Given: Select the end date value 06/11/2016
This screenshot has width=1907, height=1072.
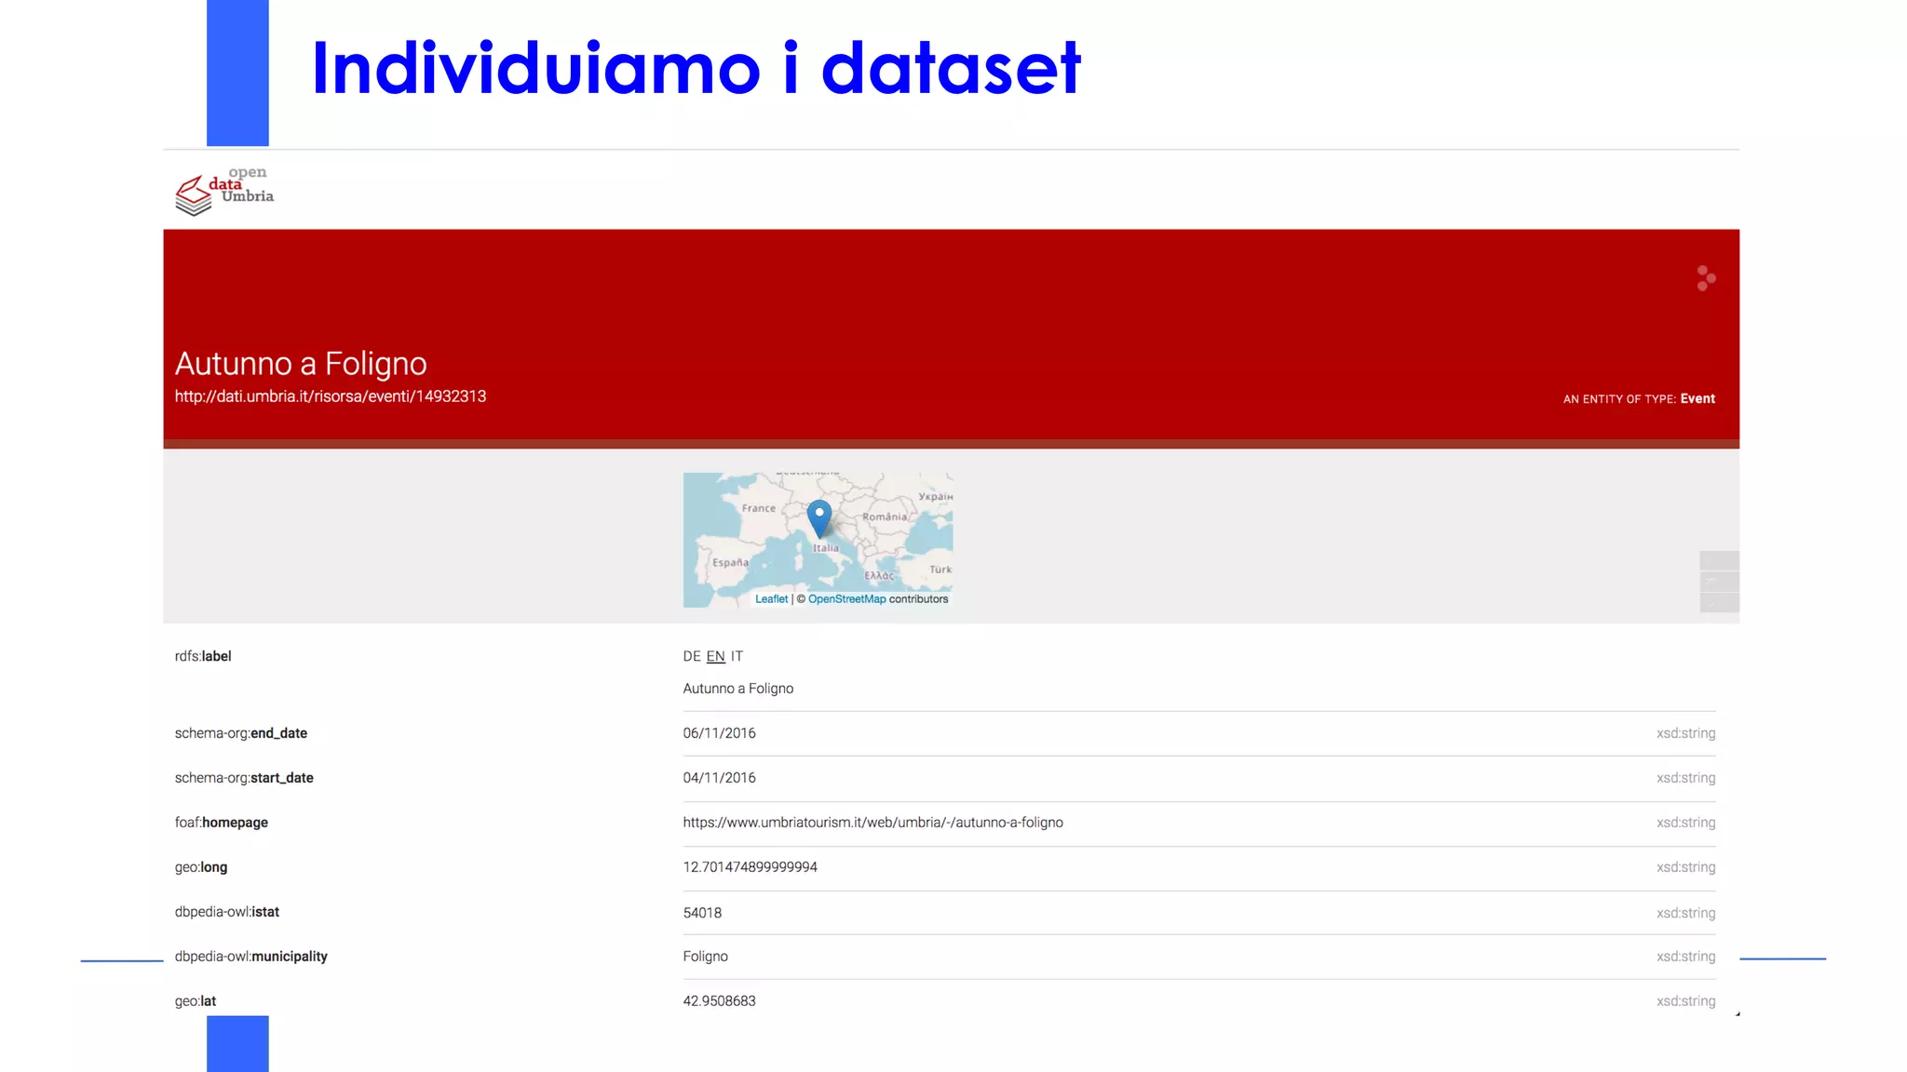Looking at the screenshot, I should pos(720,733).
